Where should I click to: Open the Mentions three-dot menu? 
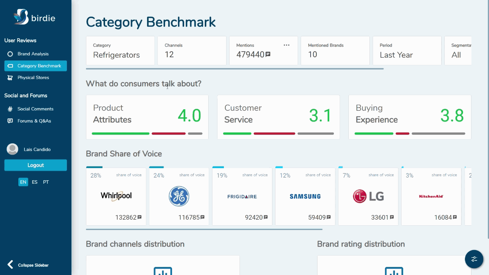287,45
